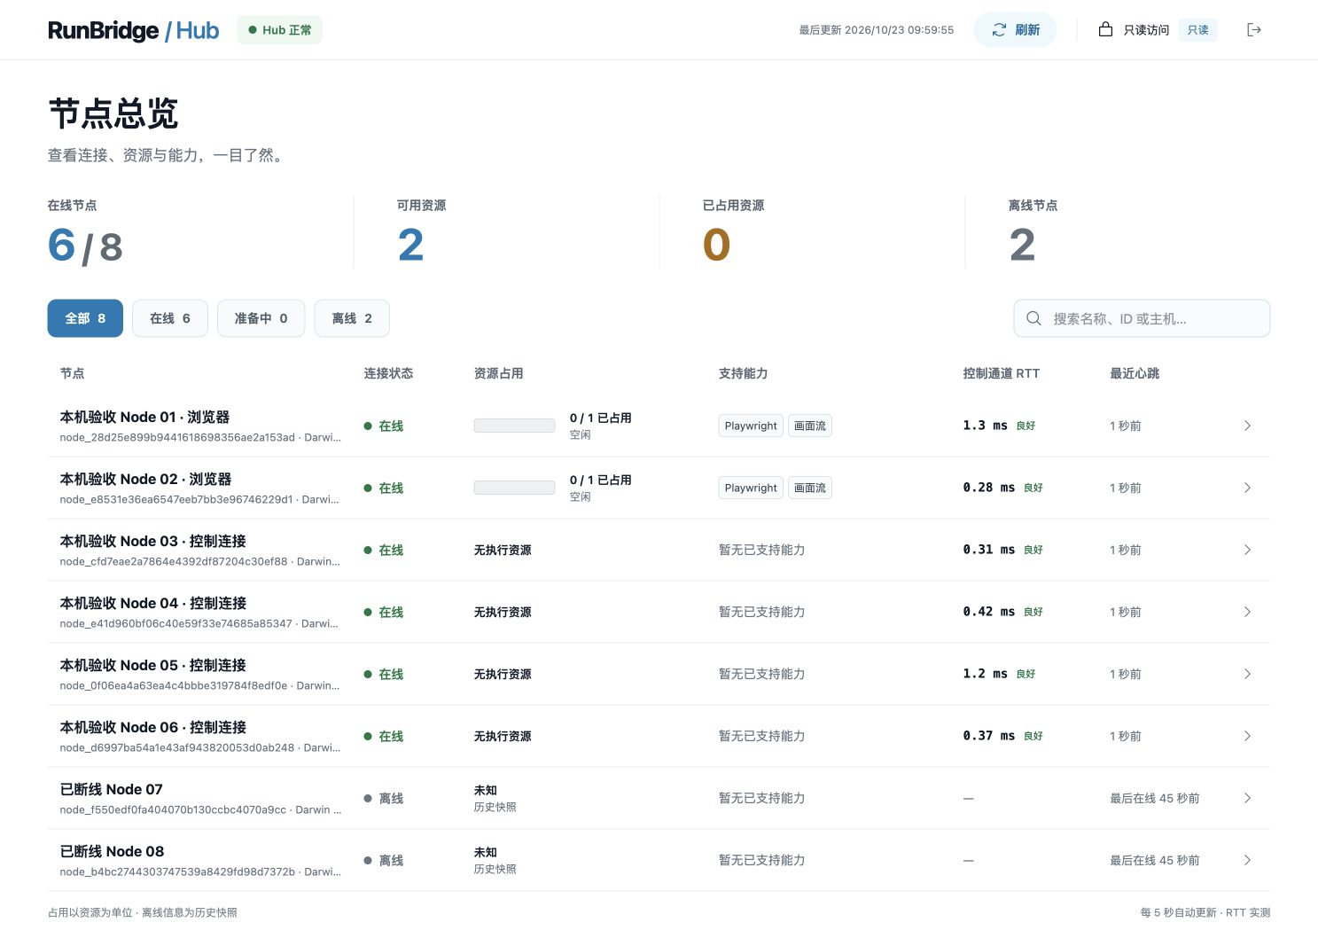Expand the Node 05 row chevron
The height and width of the screenshot is (938, 1318).
(1247, 675)
